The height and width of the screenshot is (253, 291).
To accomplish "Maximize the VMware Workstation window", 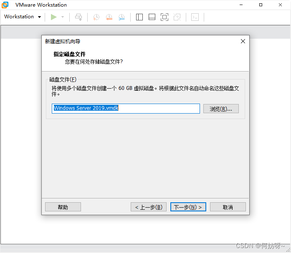I will [261, 5].
